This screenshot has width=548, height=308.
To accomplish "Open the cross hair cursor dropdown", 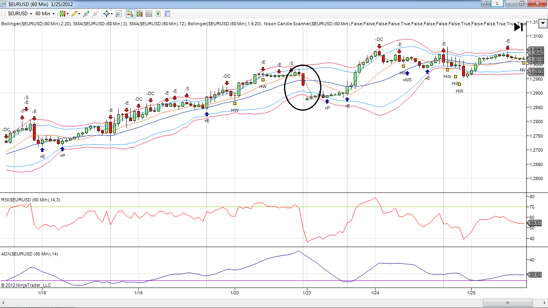I will click(108, 13).
